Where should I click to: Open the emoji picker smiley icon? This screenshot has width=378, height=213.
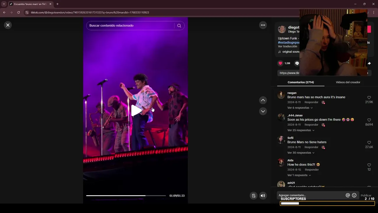tap(354, 195)
